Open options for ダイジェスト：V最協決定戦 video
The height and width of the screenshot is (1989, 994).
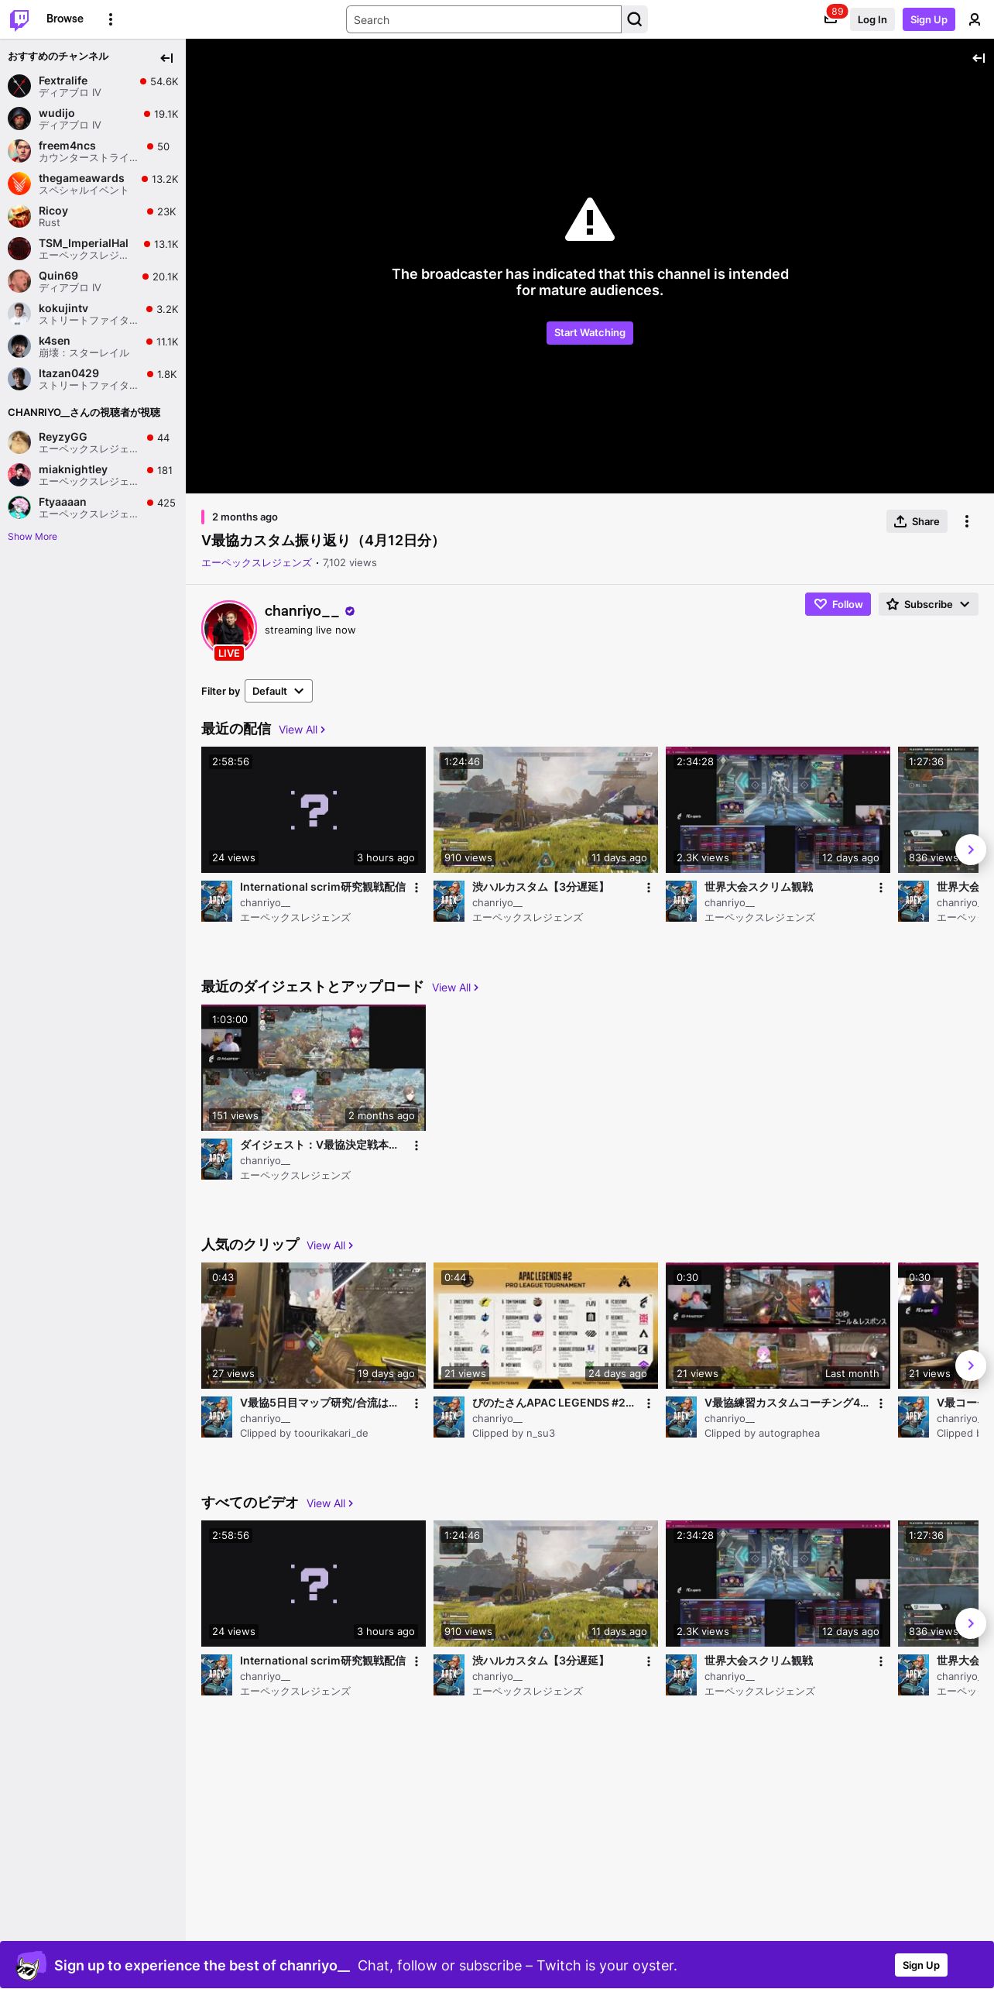(x=416, y=1146)
